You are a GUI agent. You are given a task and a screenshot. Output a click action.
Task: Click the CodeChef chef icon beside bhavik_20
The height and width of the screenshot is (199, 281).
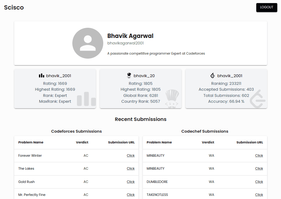(129, 76)
